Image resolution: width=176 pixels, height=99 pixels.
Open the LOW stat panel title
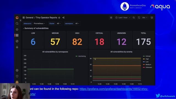pyautogui.click(x=33, y=33)
